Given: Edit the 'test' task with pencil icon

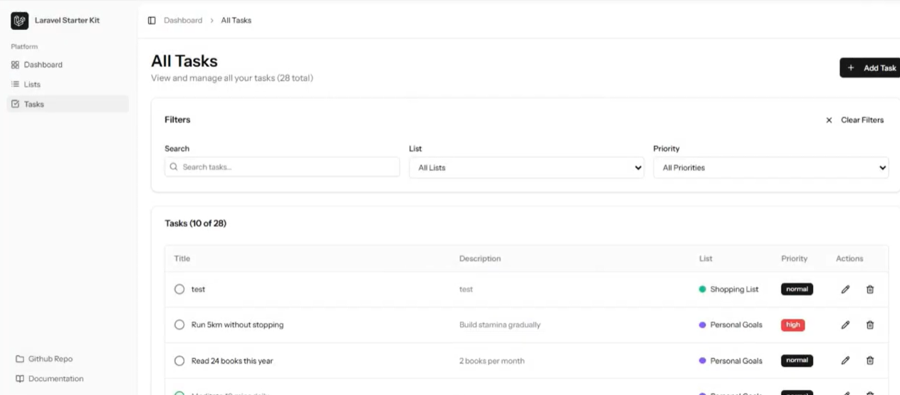Looking at the screenshot, I should pos(845,290).
